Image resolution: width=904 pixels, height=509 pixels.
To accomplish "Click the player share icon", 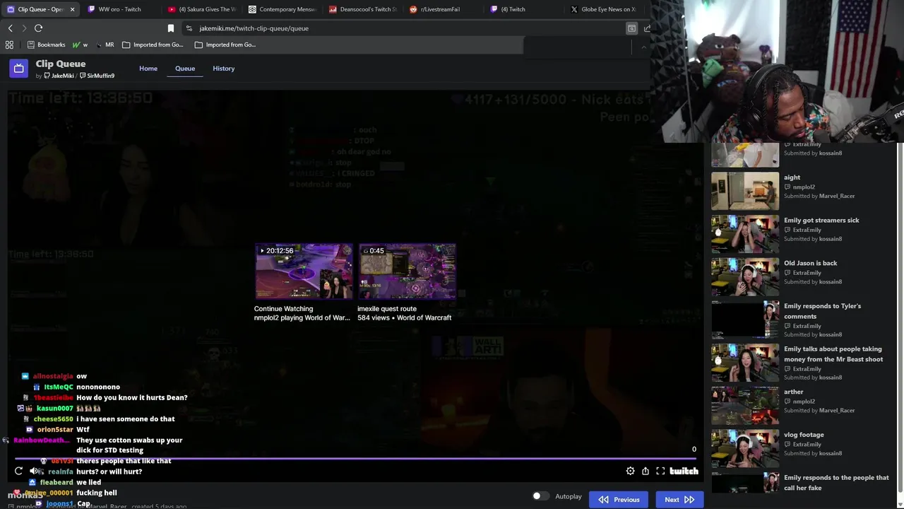I will pyautogui.click(x=646, y=471).
